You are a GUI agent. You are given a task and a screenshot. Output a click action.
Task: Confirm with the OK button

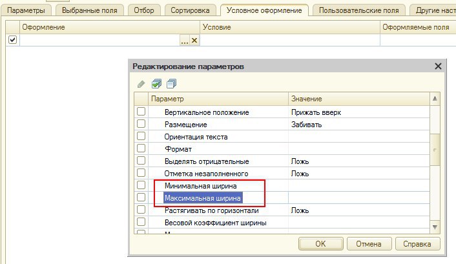tap(321, 243)
